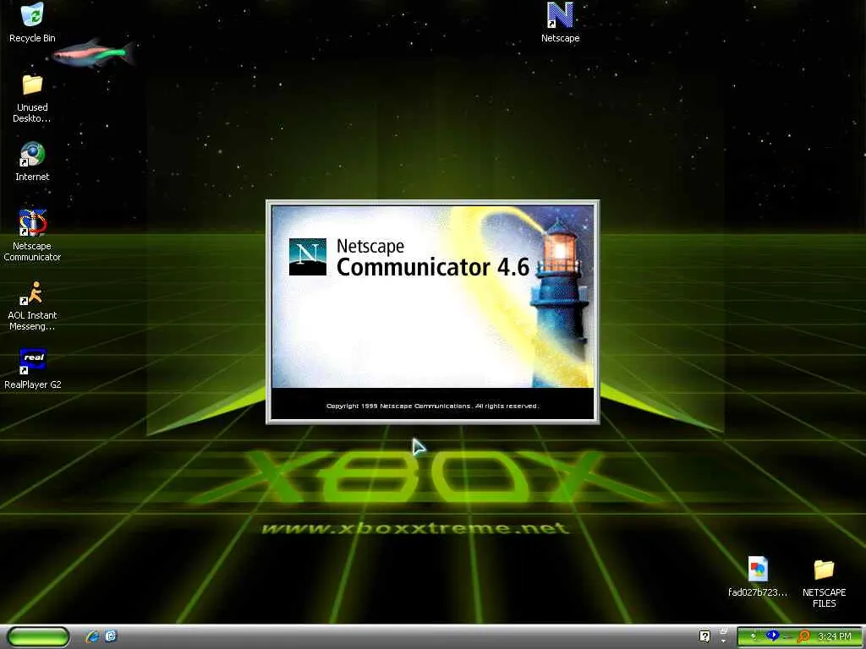Click the Netscape Communicator 4.6 splash screen
This screenshot has width=866, height=649.
(x=432, y=312)
